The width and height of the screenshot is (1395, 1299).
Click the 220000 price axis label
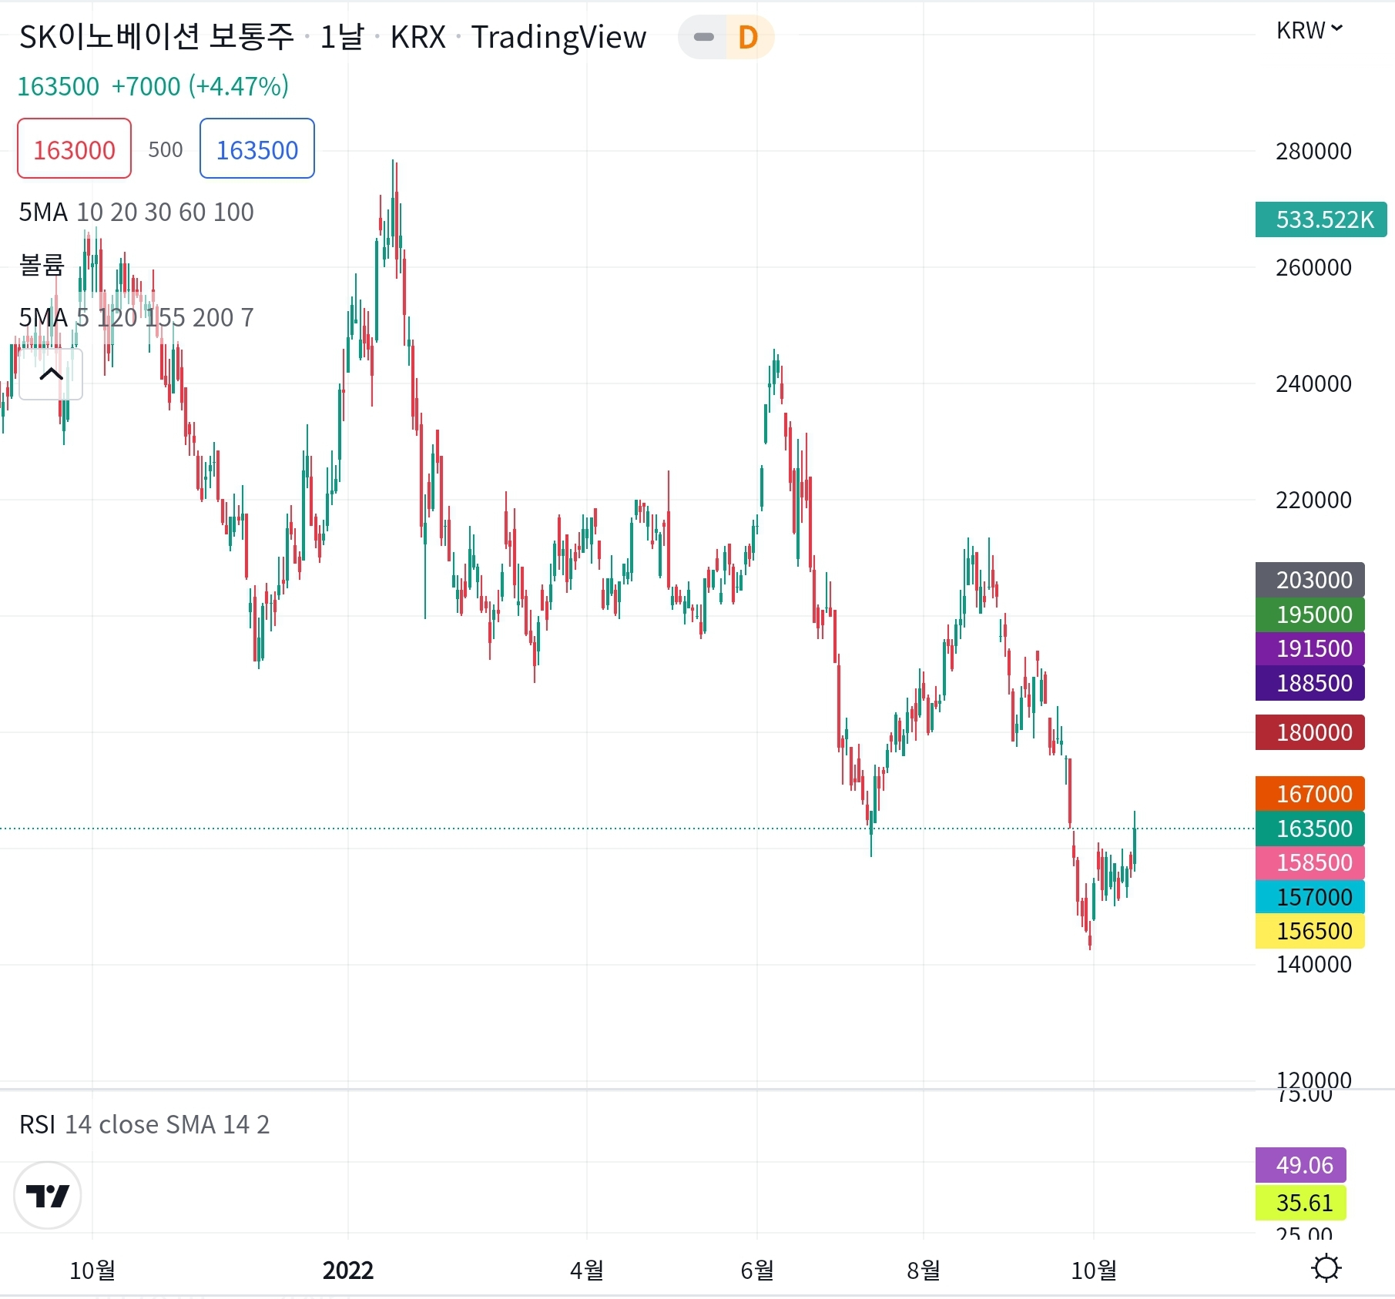click(1313, 500)
